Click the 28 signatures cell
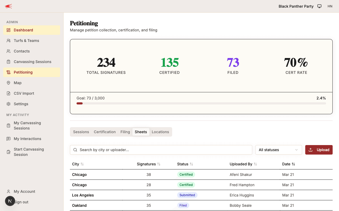Viewport: 339px width, 211px height. click(149, 185)
